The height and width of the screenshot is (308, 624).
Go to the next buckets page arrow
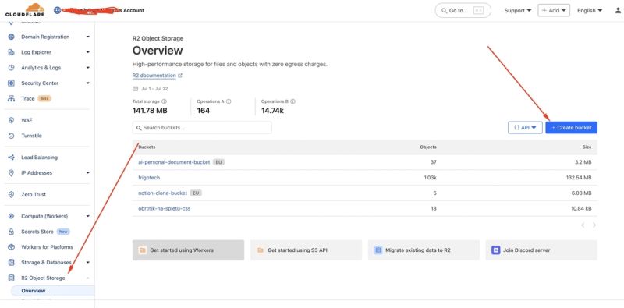594,225
